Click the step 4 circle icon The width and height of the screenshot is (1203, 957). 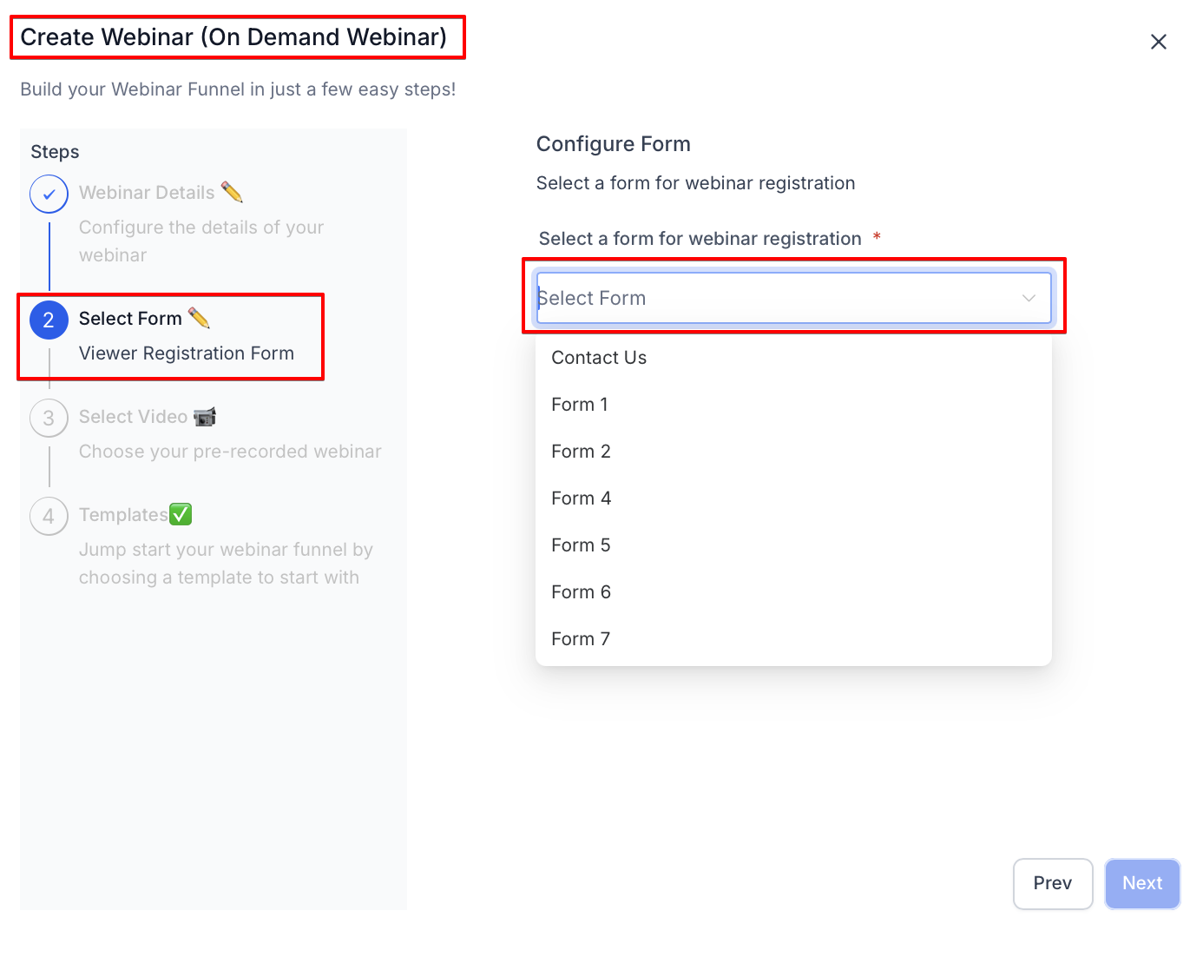[49, 516]
